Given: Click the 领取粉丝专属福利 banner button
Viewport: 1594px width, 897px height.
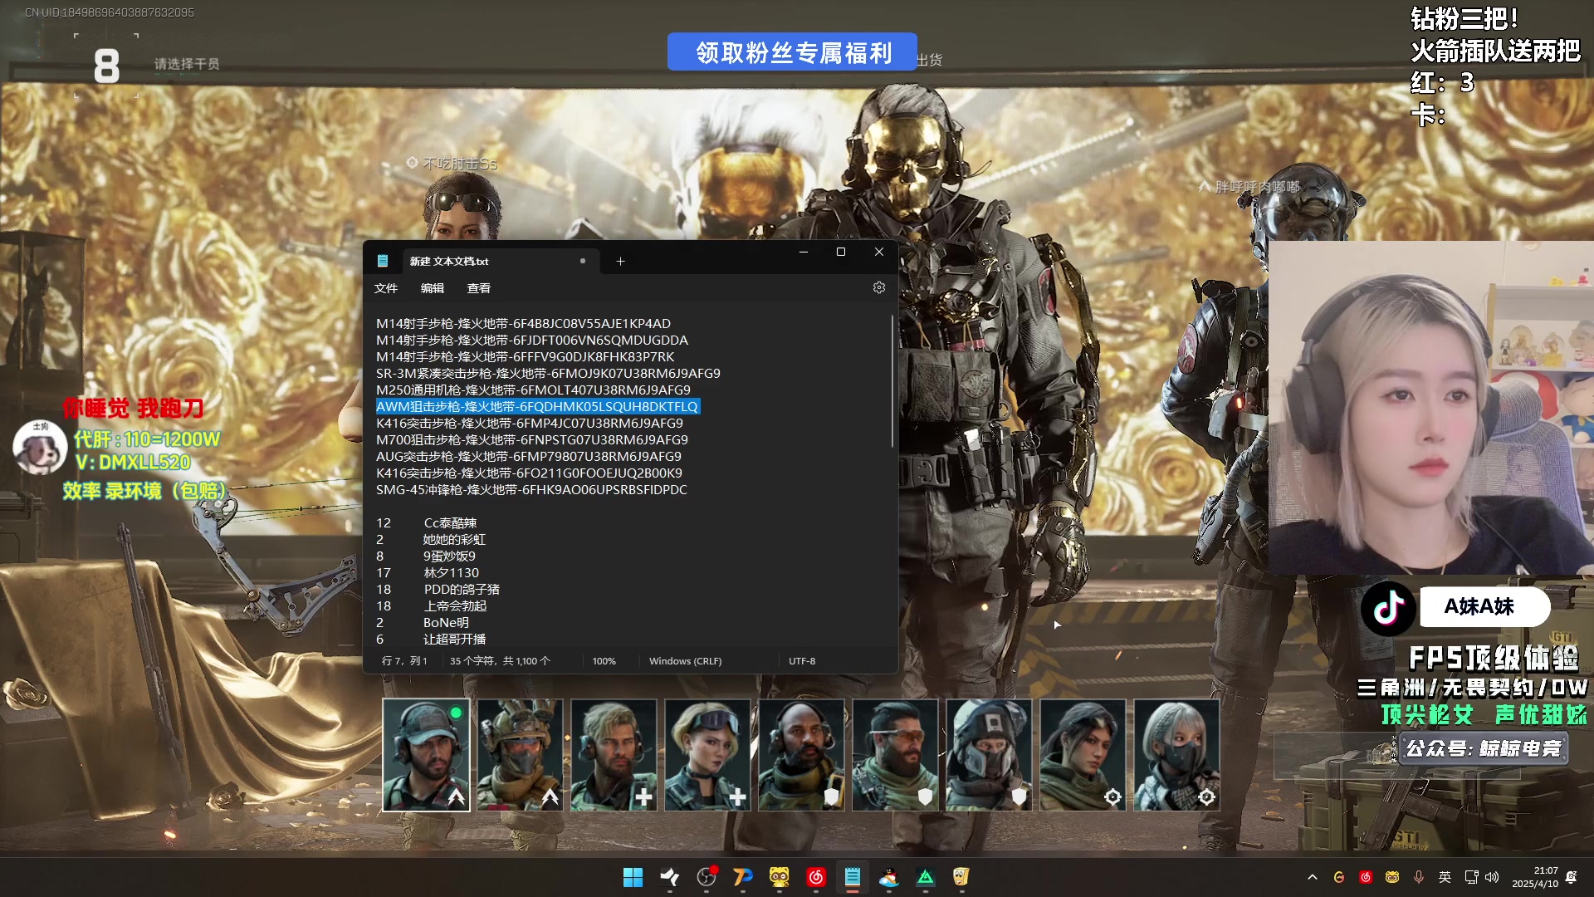Looking at the screenshot, I should (x=793, y=52).
